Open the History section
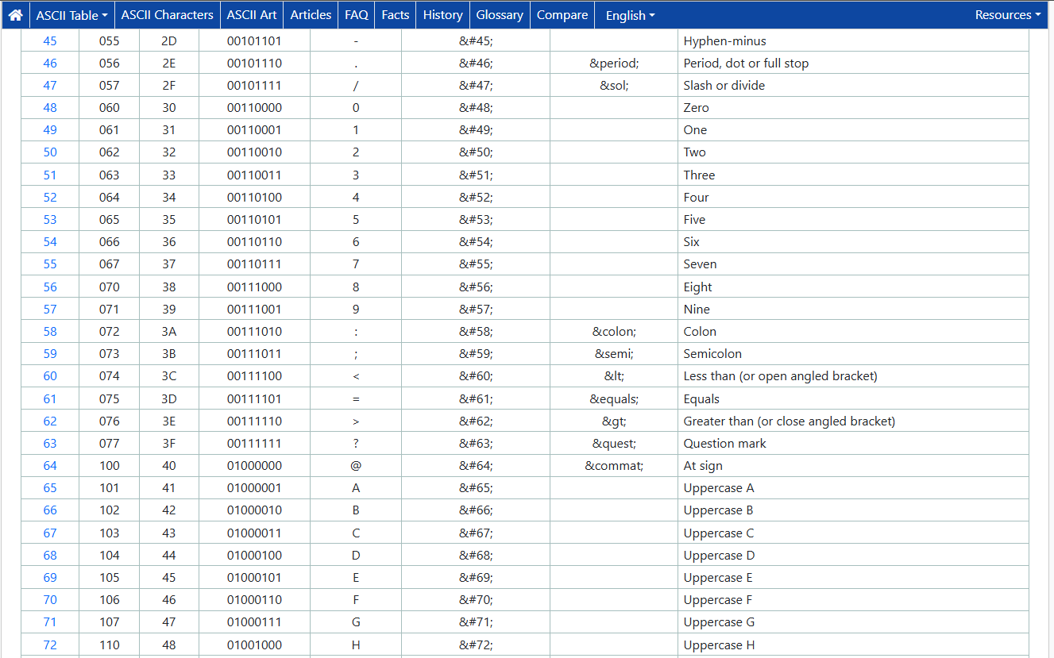This screenshot has height=658, width=1054. tap(442, 14)
